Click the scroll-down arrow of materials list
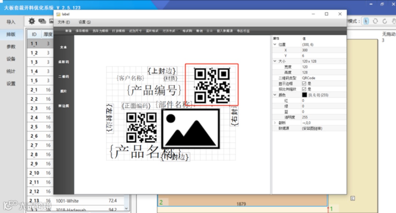Screen dimensions: 396x213 126,209
